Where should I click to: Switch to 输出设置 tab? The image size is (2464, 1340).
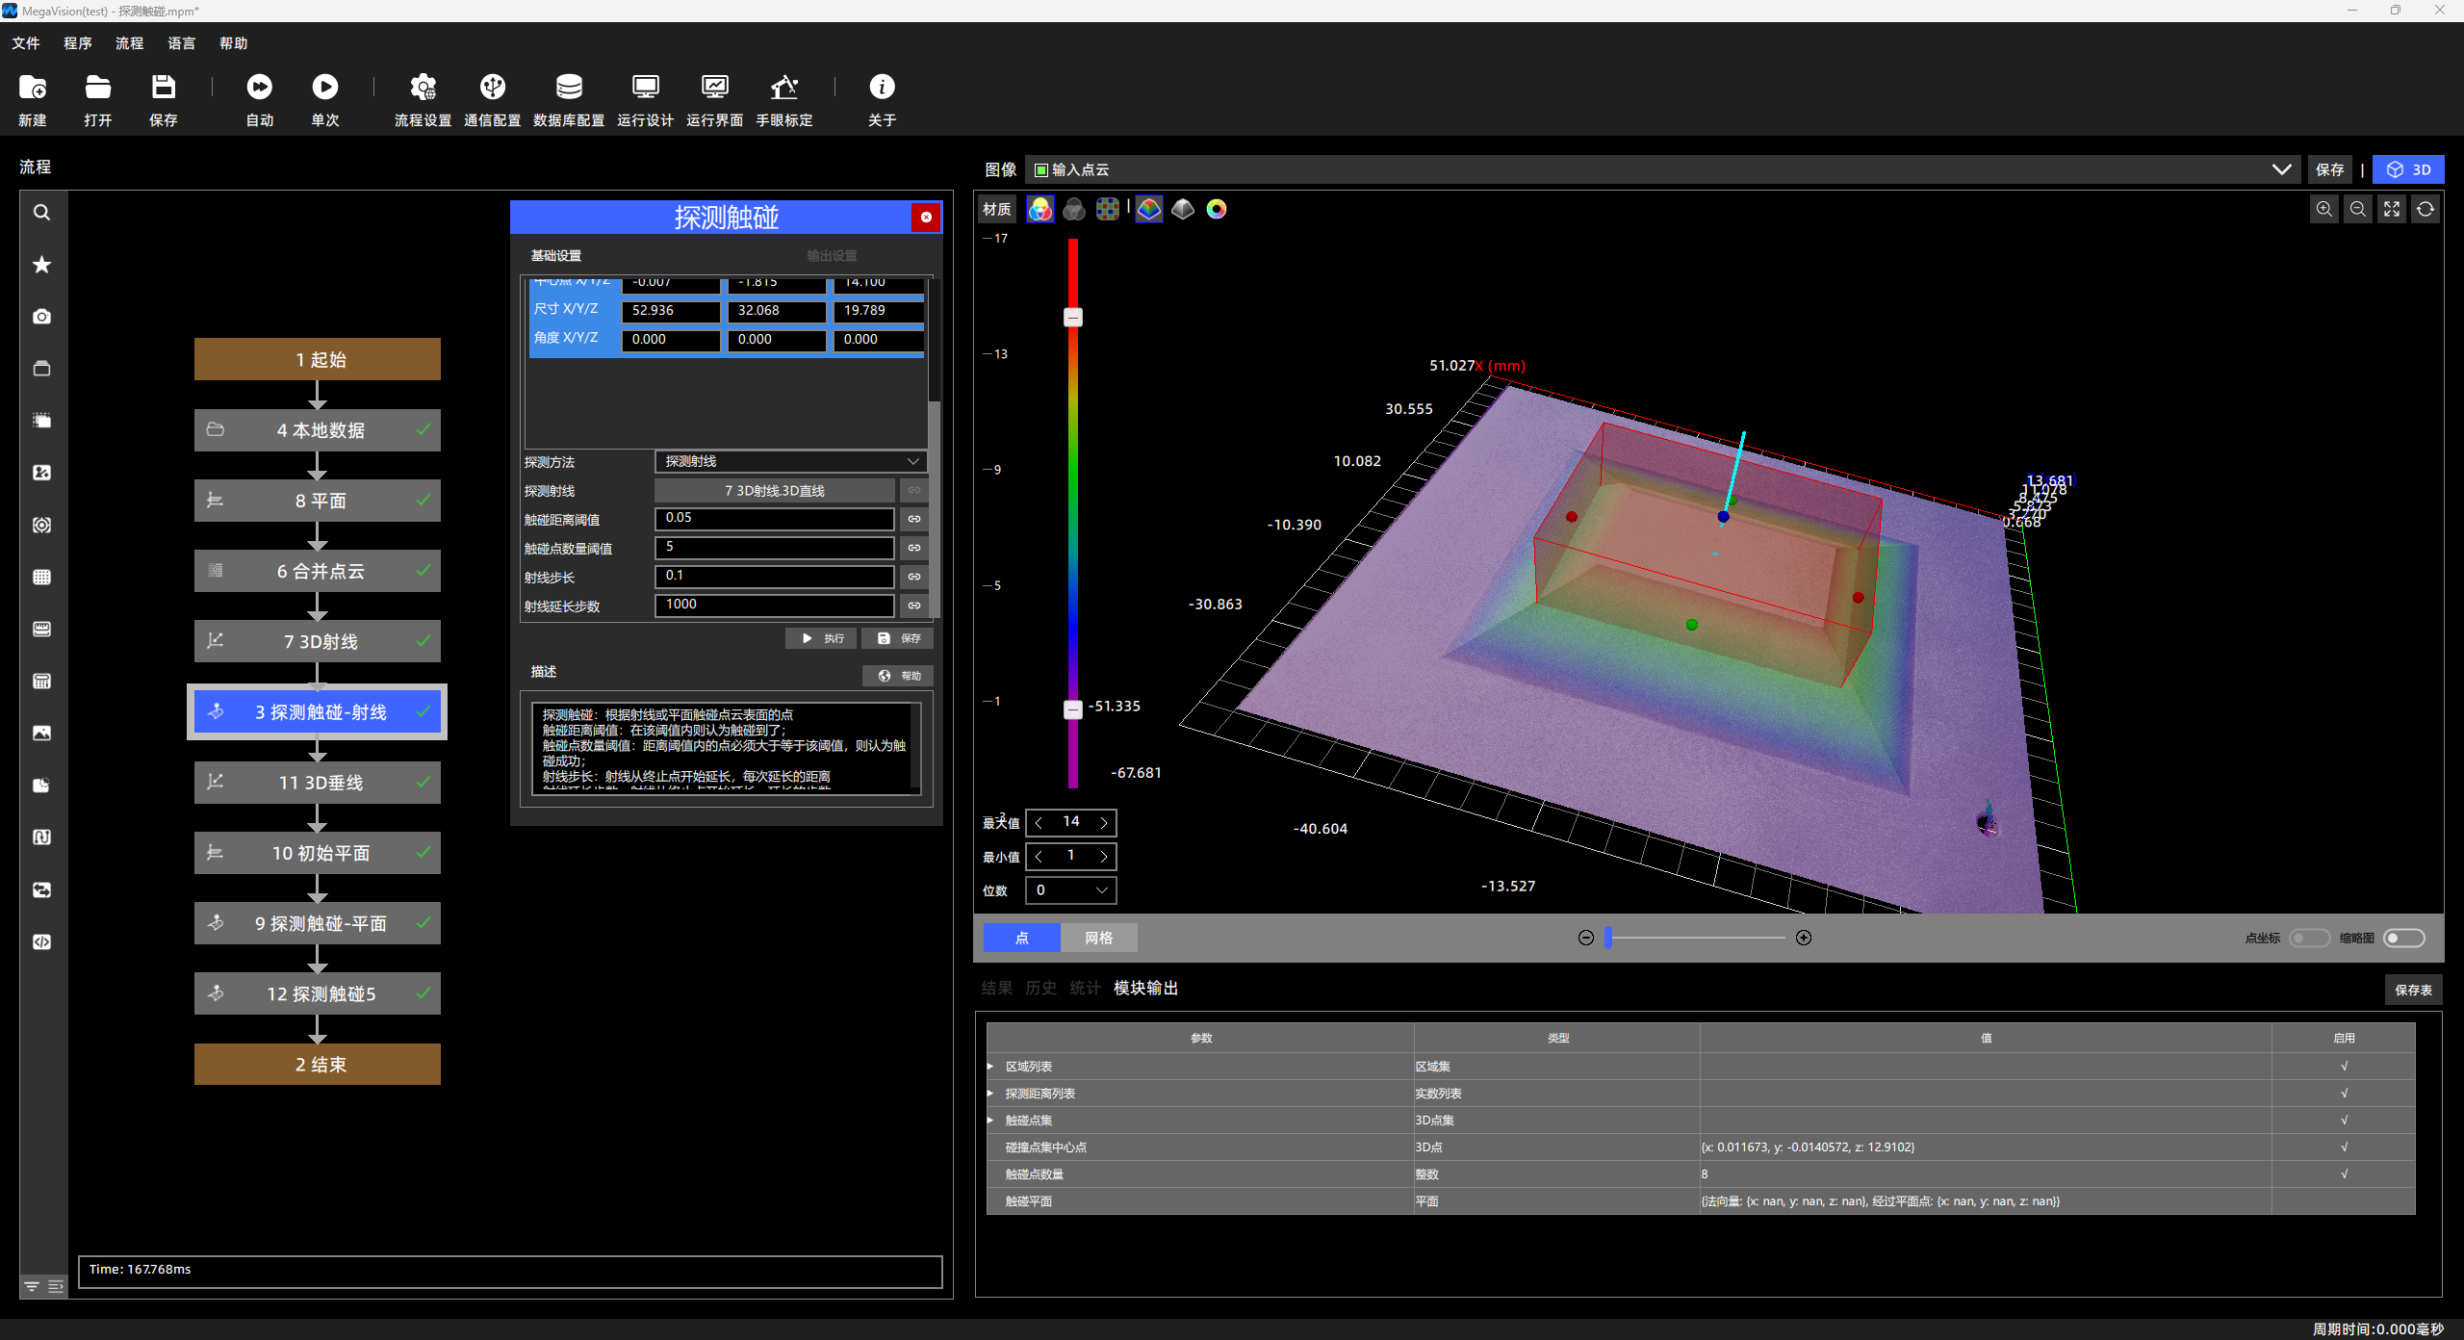[x=832, y=256]
